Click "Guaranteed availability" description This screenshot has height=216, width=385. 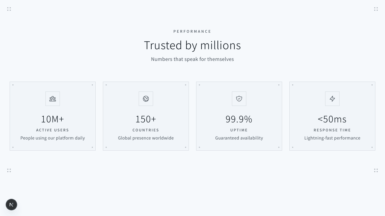(239, 138)
